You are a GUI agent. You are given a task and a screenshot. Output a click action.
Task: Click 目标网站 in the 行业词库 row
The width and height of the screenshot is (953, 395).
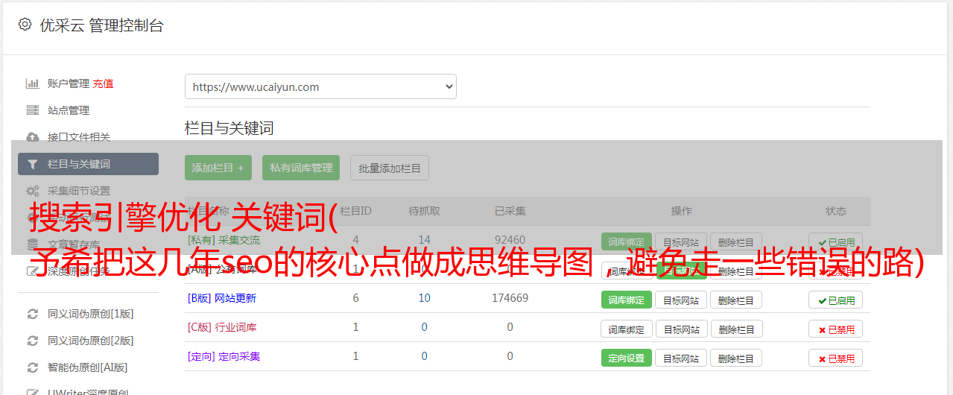(x=681, y=329)
